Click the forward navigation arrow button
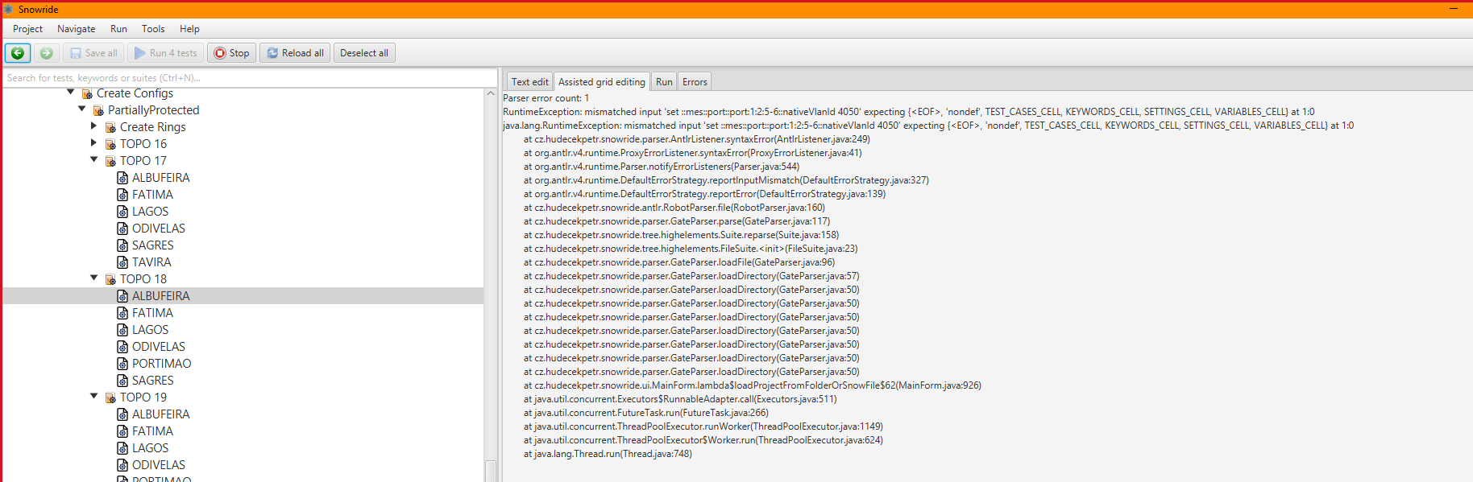Screen dimensions: 1473x482 (x=47, y=53)
